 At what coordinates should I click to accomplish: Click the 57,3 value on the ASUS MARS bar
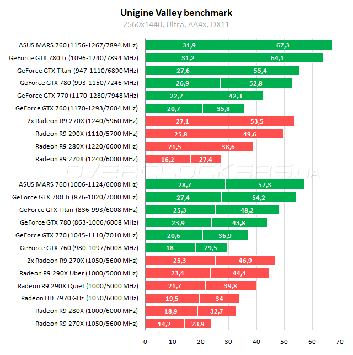pyautogui.click(x=265, y=184)
